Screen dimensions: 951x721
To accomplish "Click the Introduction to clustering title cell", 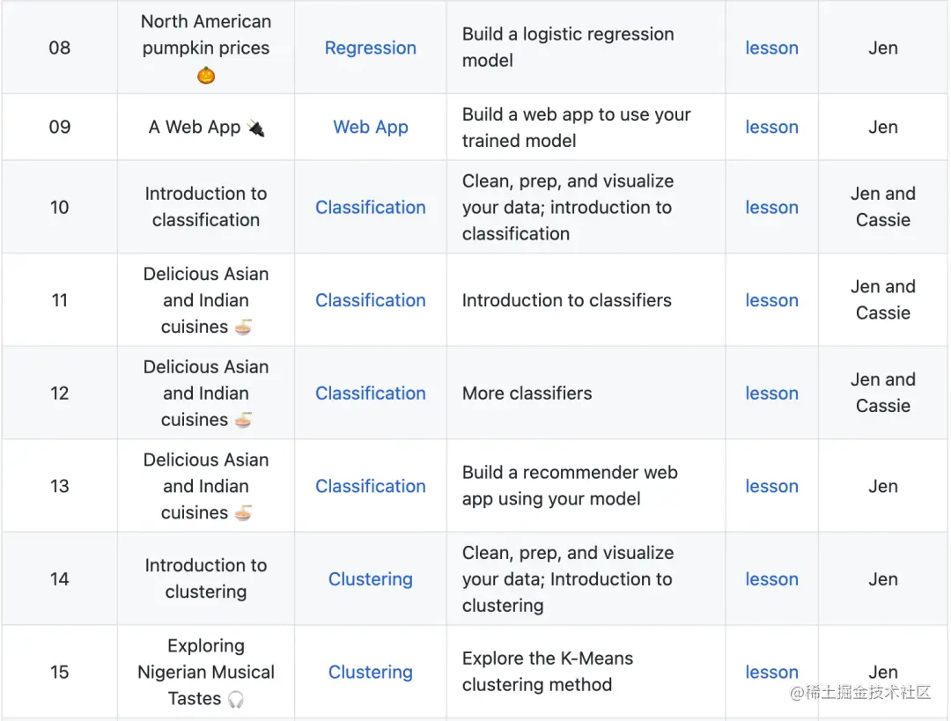I will pos(206,578).
